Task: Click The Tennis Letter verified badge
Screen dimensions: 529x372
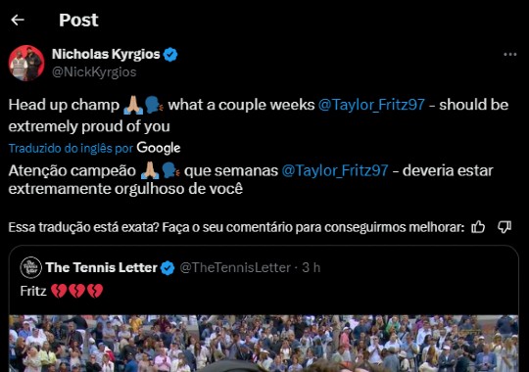Action: (x=168, y=268)
